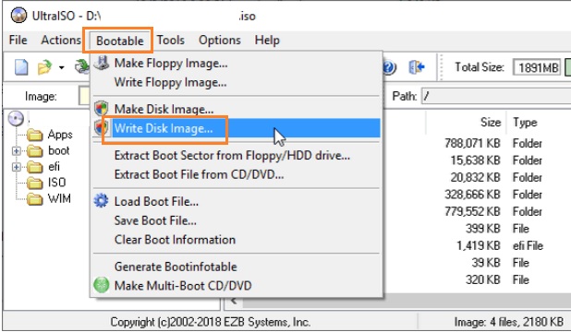Choose Extract Boot File from CD/DVD...
Image resolution: width=571 pixels, height=332 pixels.
click(x=236, y=174)
